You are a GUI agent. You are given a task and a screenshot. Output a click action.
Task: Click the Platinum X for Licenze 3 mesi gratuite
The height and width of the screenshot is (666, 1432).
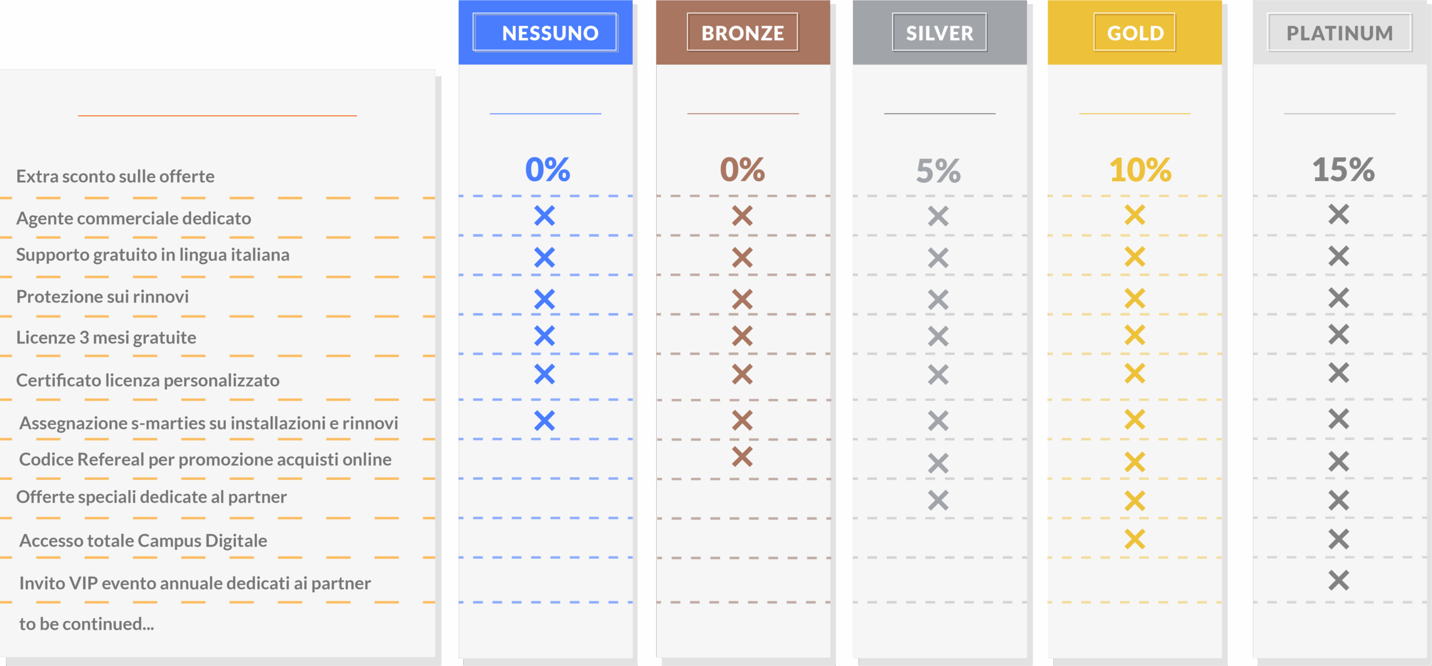tap(1339, 335)
